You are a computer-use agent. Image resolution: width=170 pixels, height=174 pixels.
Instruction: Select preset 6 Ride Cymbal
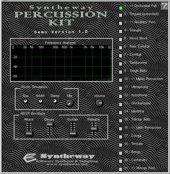pos(121,48)
